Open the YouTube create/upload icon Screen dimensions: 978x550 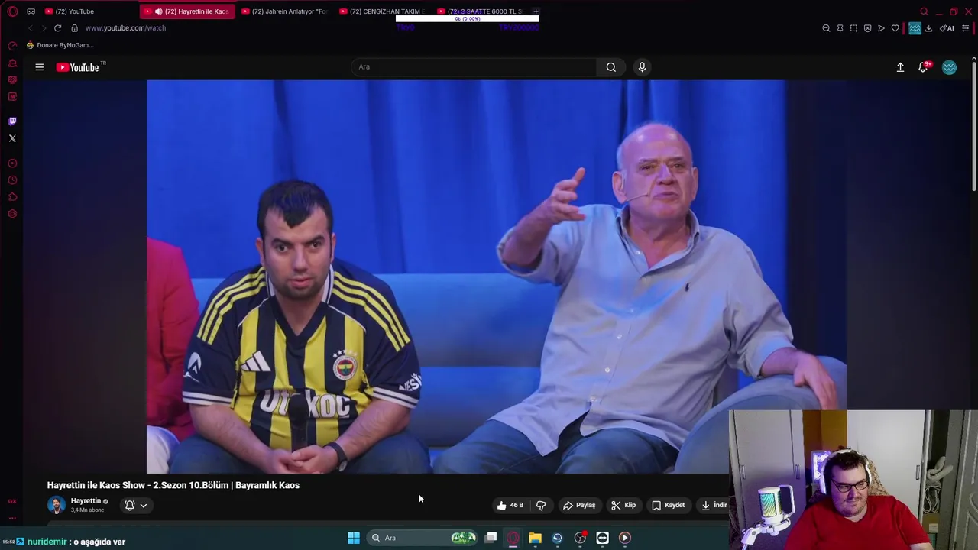pos(900,67)
